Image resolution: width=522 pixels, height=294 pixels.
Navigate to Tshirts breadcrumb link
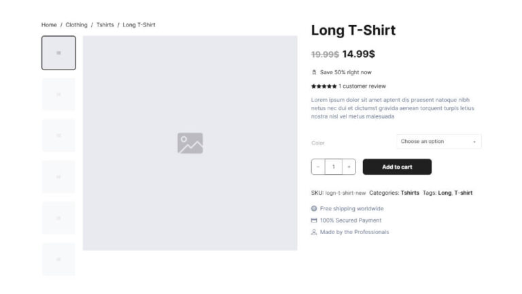[x=105, y=25]
